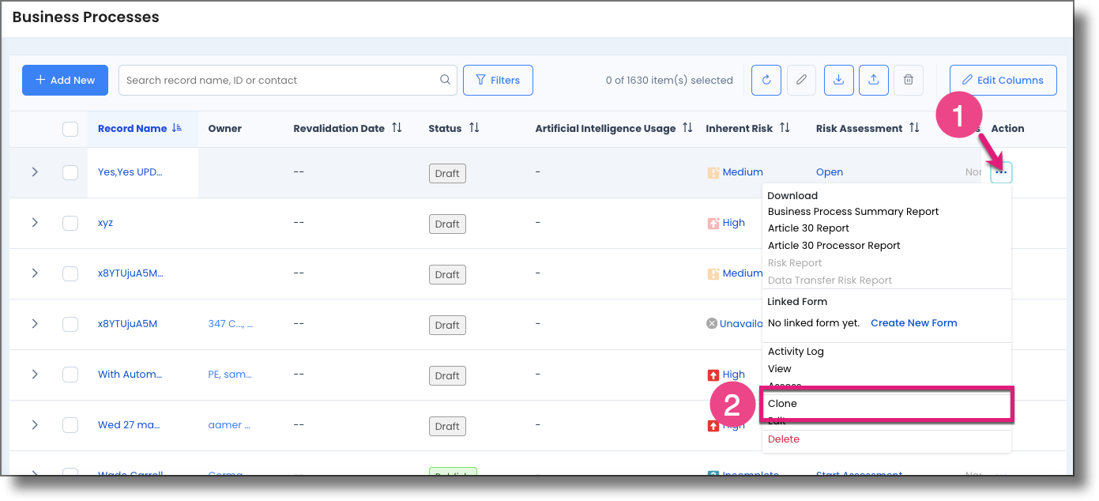Toggle the checkbox for With Autom record
Image resolution: width=1099 pixels, height=501 pixels.
[x=70, y=375]
